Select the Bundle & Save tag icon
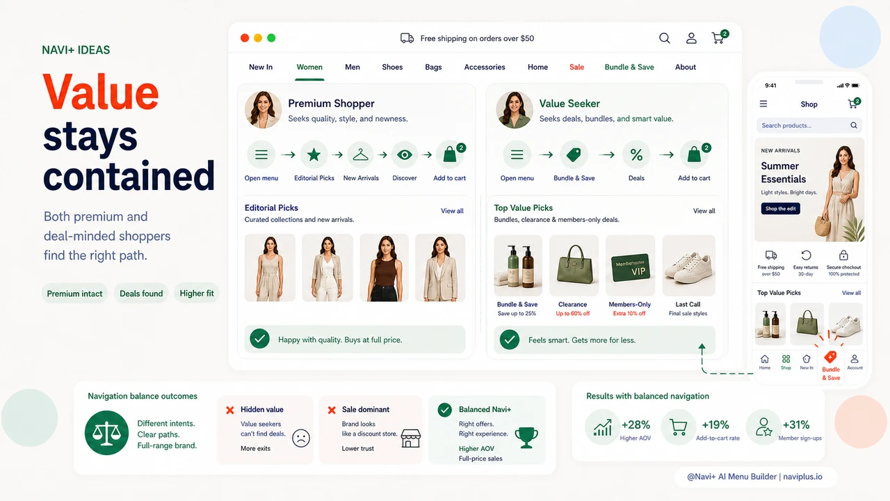This screenshot has height=501, width=890. tap(574, 154)
